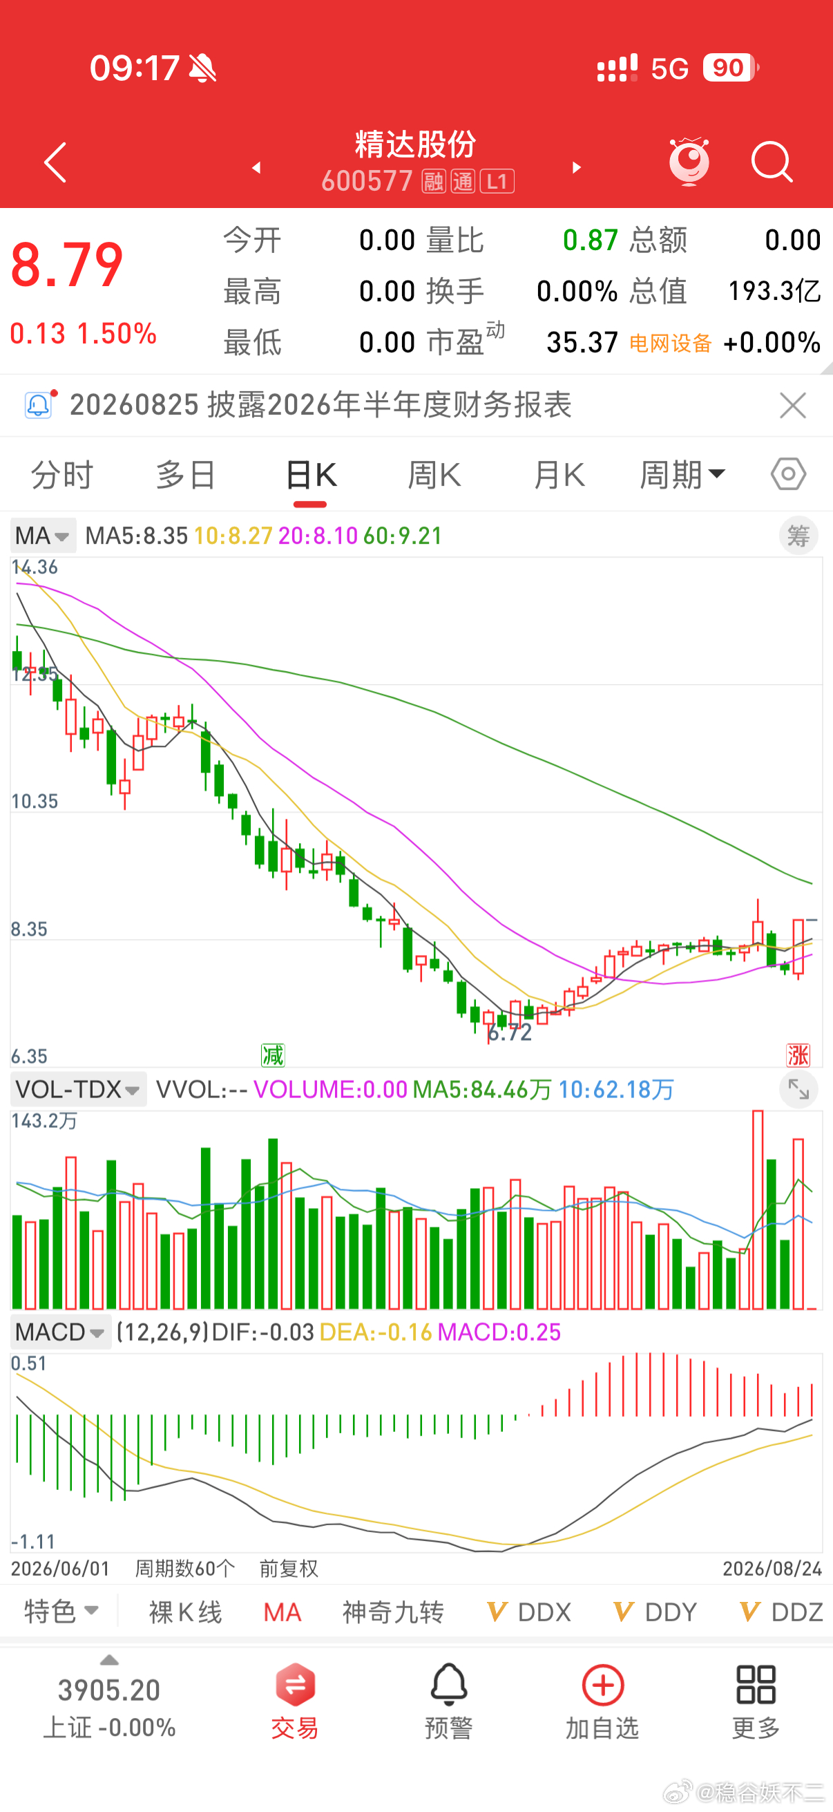Toggle the red MA overlay option
The height and width of the screenshot is (1812, 833).
(x=282, y=1612)
